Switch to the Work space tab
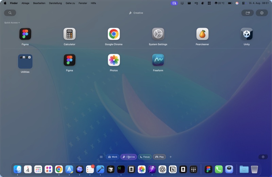The height and width of the screenshot is (177, 272). [x=113, y=157]
